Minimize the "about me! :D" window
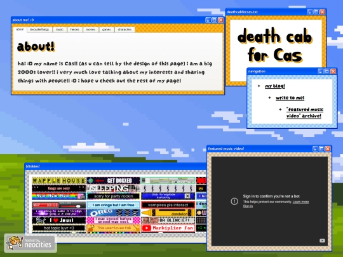The image size is (343, 257). tap(208, 20)
